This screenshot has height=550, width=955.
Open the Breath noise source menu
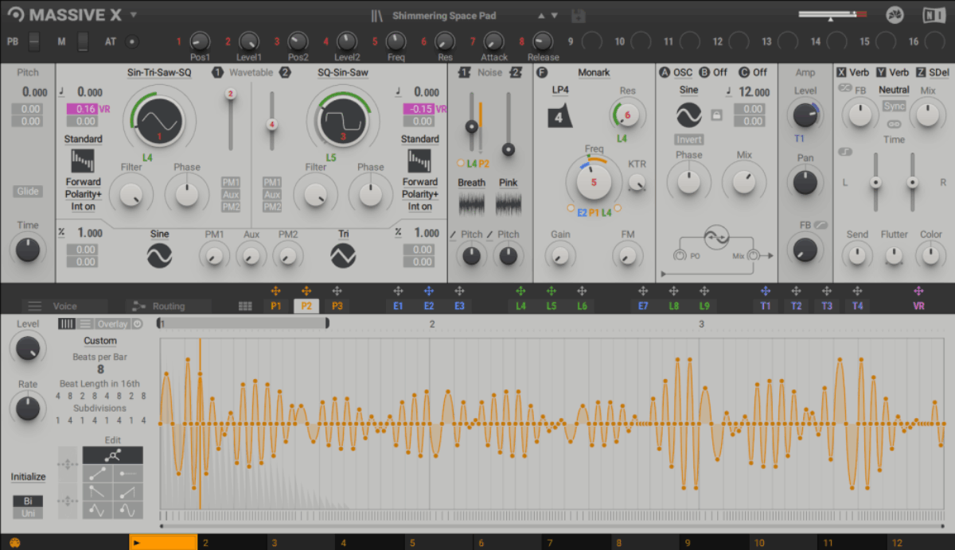471,183
